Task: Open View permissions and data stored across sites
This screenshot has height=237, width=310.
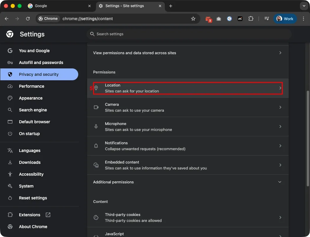Action: 188,53
